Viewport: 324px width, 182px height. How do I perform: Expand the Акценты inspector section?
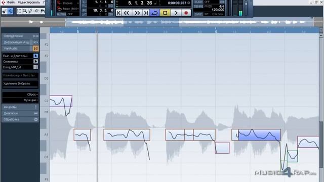pyautogui.click(x=20, y=107)
